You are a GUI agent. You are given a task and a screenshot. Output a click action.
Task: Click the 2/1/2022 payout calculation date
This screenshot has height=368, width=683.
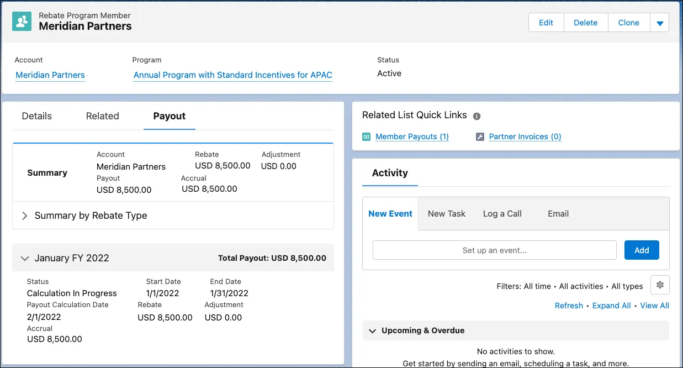click(x=44, y=317)
